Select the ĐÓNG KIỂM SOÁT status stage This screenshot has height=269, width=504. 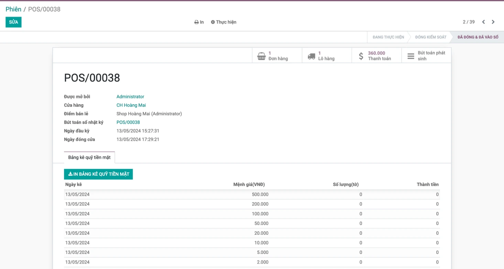point(430,37)
